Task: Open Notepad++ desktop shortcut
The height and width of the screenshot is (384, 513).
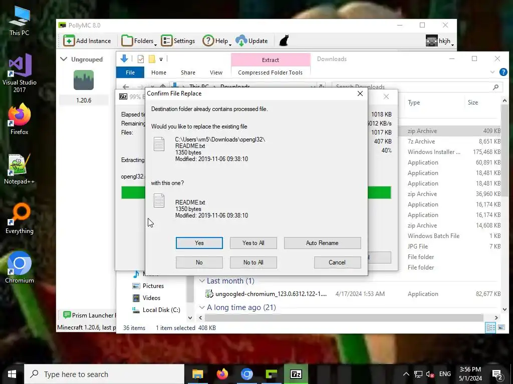Action: click(20, 169)
